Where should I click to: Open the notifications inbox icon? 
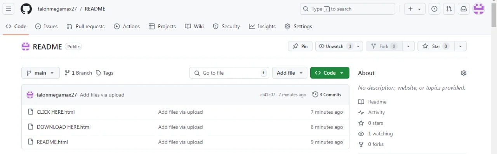coord(463,9)
